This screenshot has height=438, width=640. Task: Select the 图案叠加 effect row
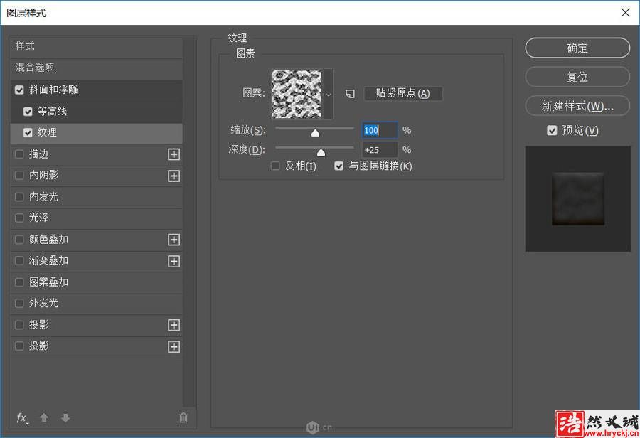tap(96, 282)
